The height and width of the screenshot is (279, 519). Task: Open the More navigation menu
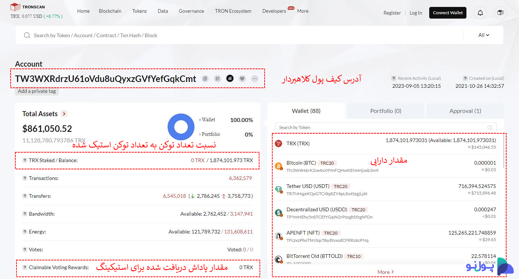303,11
